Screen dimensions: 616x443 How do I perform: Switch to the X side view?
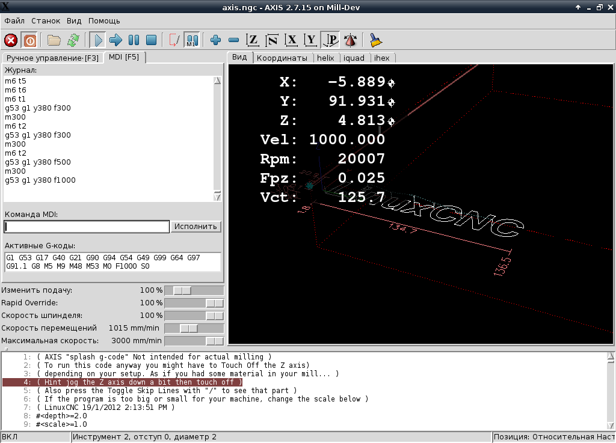point(292,40)
